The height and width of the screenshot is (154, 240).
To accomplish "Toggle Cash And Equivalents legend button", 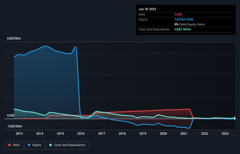I will pyautogui.click(x=67, y=145).
